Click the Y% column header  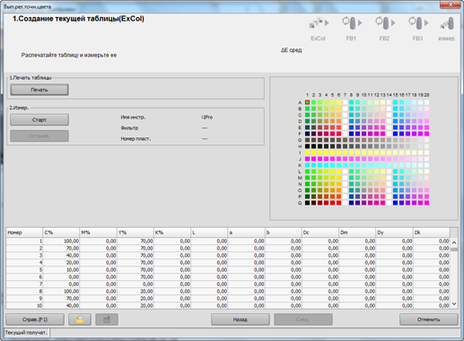pyautogui.click(x=136, y=232)
